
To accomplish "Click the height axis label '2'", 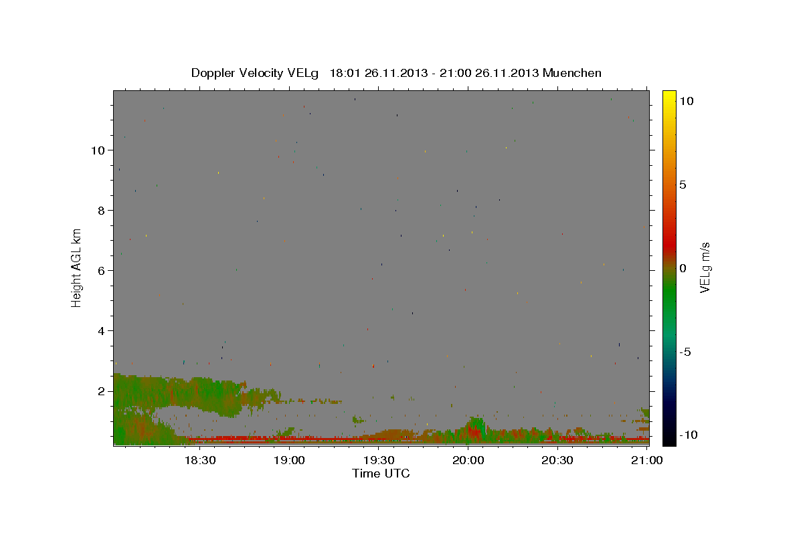I will [x=102, y=391].
